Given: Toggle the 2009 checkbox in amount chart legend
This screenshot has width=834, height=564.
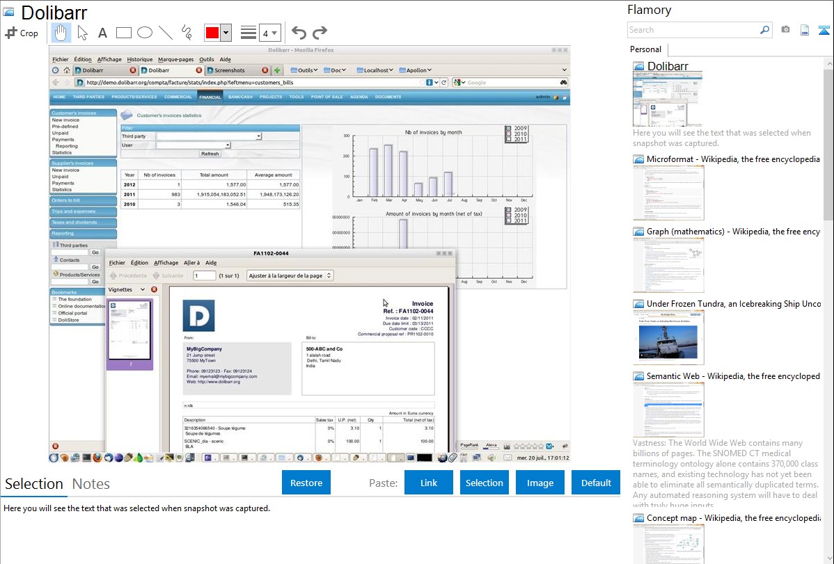Looking at the screenshot, I should 509,209.
